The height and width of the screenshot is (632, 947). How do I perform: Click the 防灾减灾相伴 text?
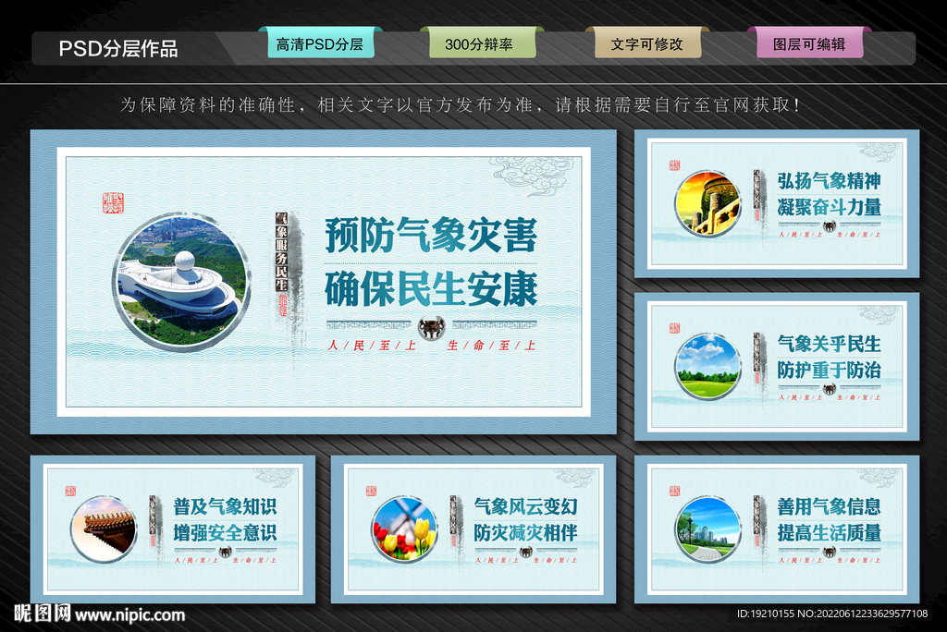point(526,533)
